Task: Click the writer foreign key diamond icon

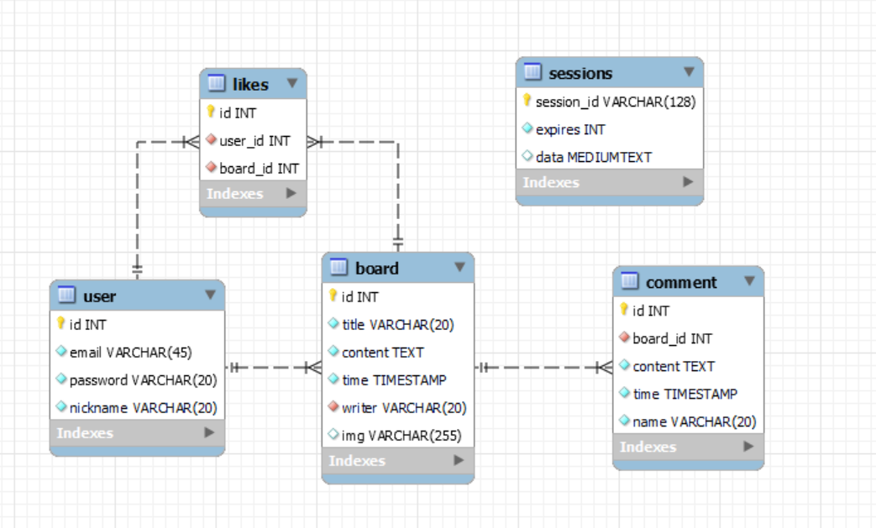Action: 333,405
